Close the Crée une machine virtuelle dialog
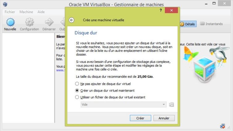Image resolution: width=233 pixels, height=131 pixels. (x=171, y=10)
